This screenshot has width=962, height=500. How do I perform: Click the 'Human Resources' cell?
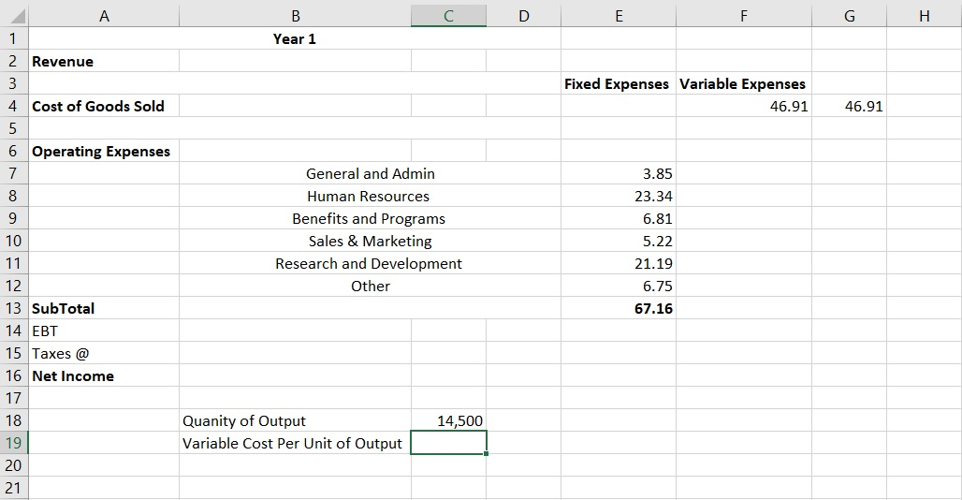(x=370, y=197)
